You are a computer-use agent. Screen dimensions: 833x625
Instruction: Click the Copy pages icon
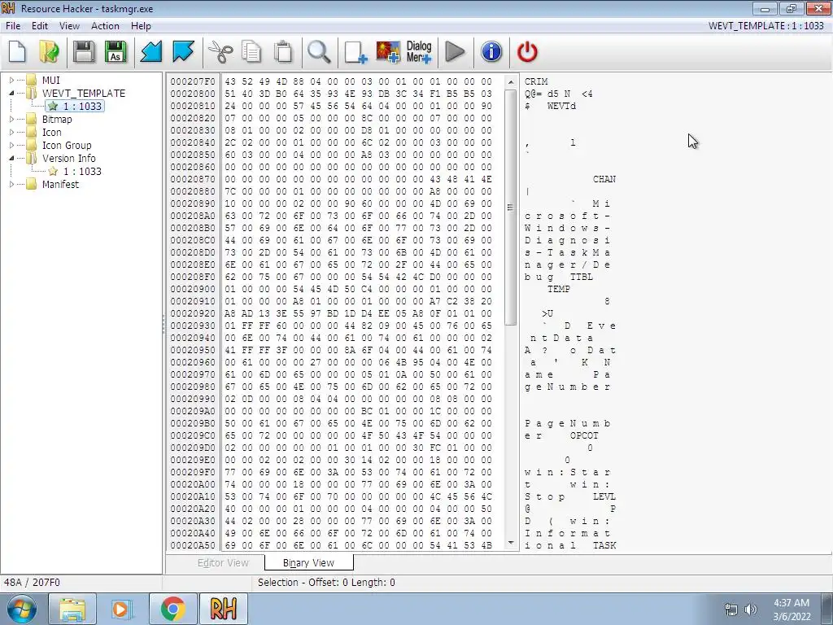click(x=251, y=52)
